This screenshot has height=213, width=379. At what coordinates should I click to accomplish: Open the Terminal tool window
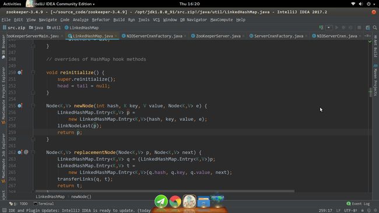point(44,204)
